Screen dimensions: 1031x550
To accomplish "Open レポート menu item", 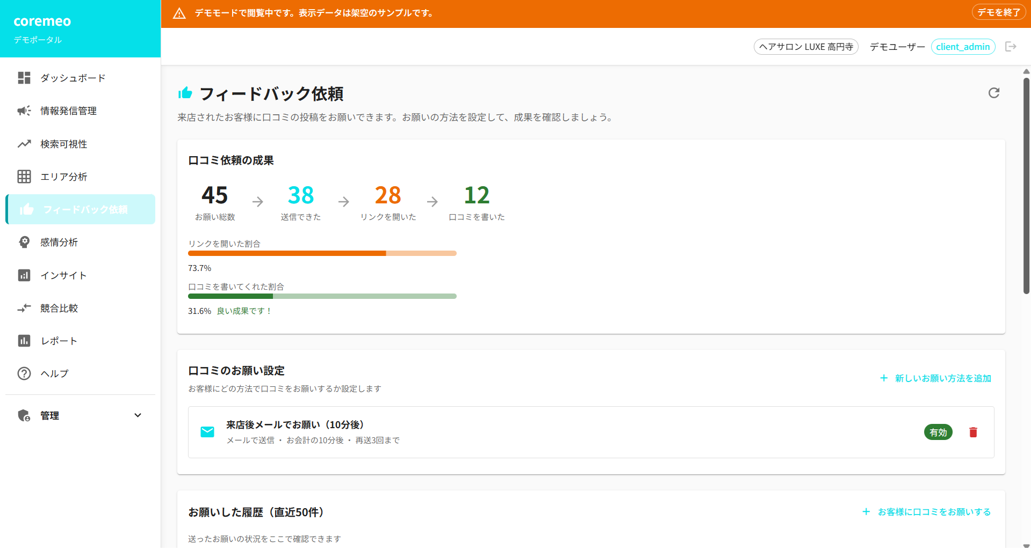I will (x=81, y=341).
